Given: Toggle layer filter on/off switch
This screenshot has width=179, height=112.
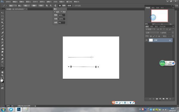Looking at the screenshot, I should [173, 29].
